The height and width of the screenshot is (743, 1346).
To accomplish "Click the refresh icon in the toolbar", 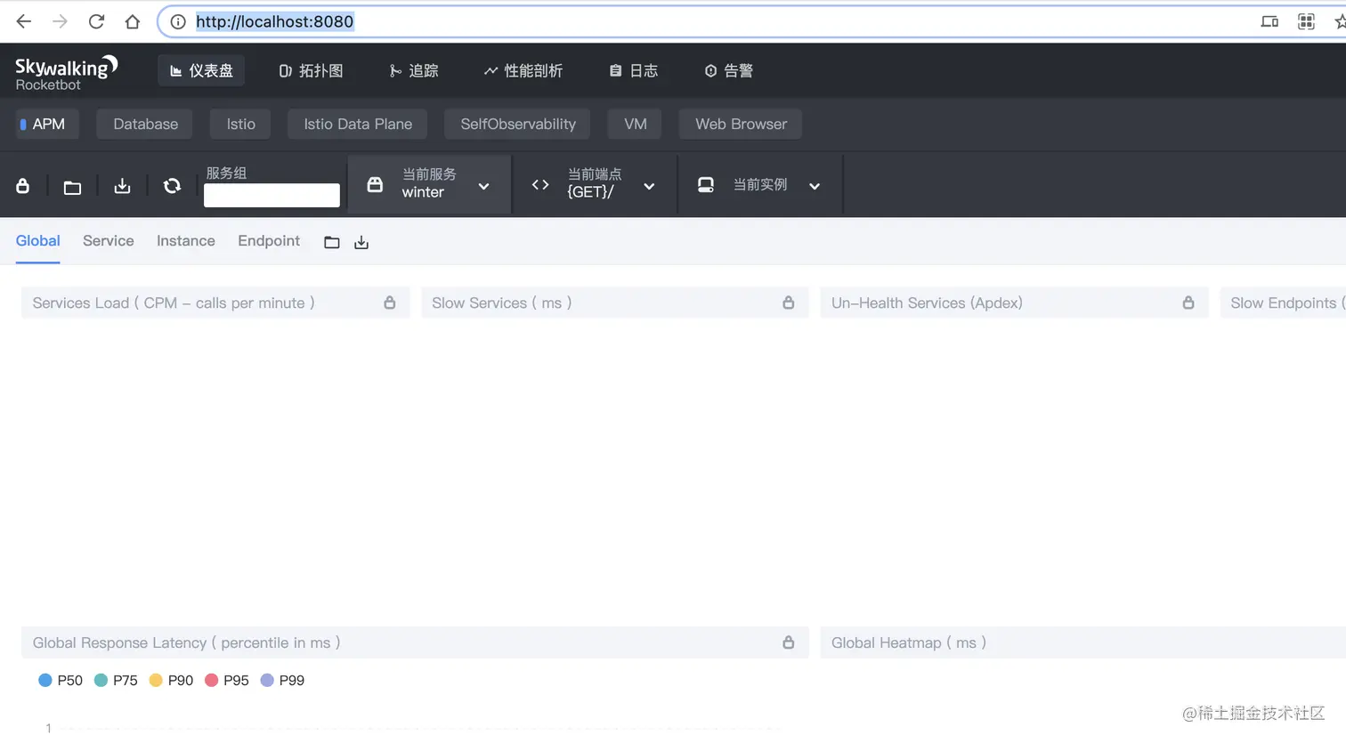I will click(x=171, y=185).
